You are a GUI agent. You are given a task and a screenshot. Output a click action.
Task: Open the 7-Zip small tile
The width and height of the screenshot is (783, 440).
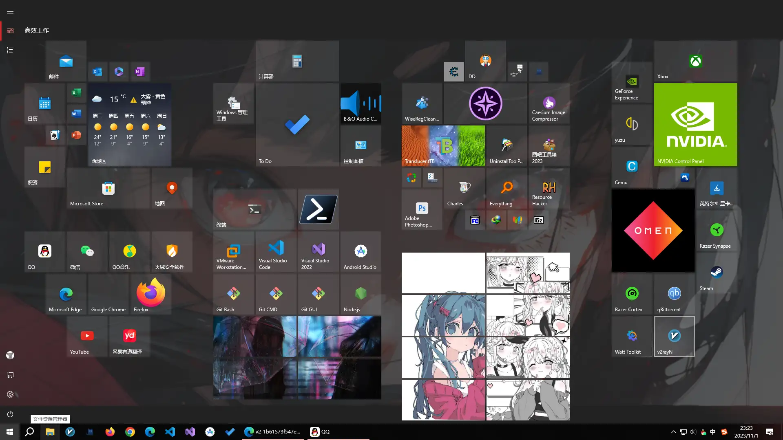tap(538, 220)
